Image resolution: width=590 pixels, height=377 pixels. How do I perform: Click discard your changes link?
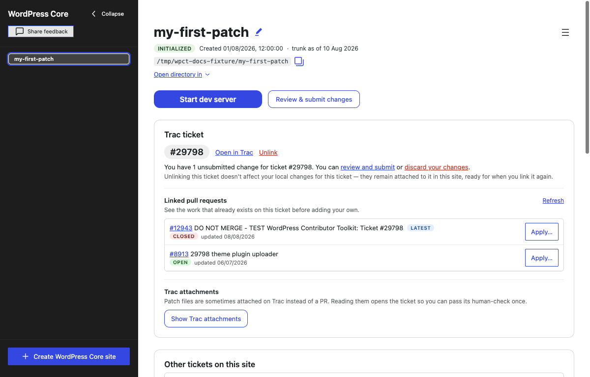pos(437,167)
